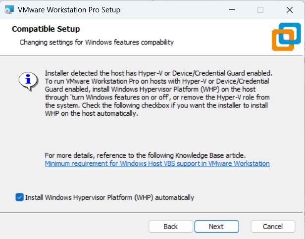
Task: Uncheck the Install WHP automatically checkbox
Action: click(19, 197)
